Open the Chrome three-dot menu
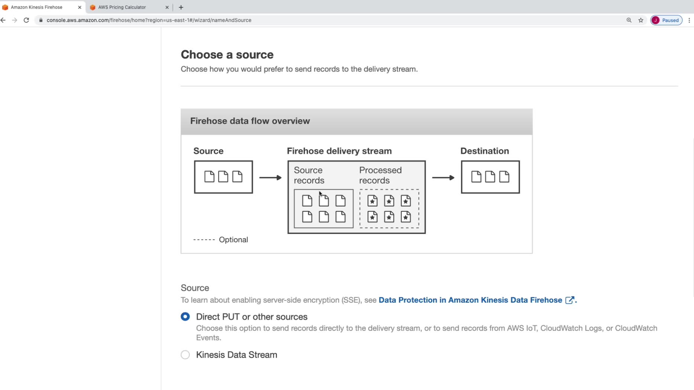This screenshot has height=390, width=694. [x=689, y=20]
